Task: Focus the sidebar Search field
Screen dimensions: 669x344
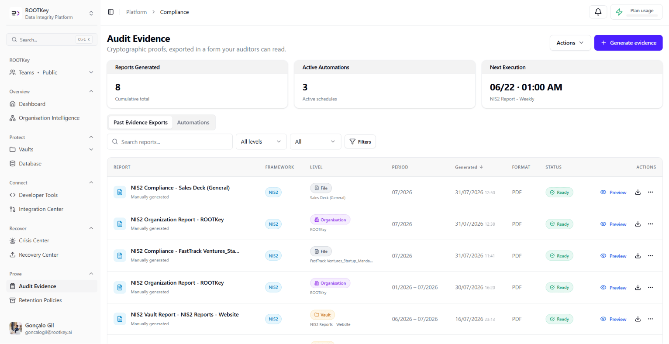Action: 52,40
